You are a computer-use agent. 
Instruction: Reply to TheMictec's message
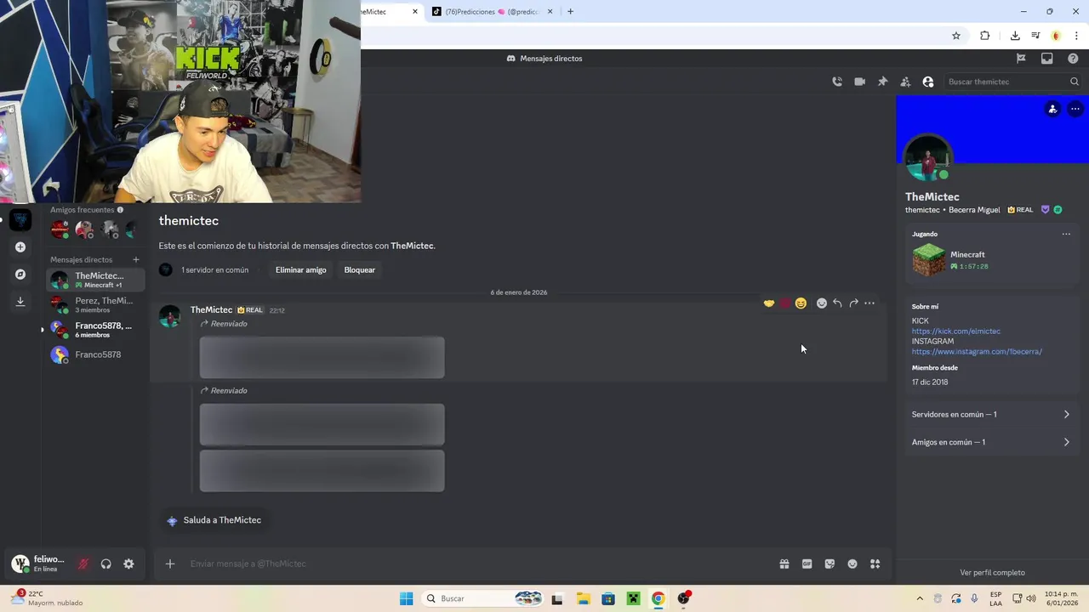[x=837, y=303]
